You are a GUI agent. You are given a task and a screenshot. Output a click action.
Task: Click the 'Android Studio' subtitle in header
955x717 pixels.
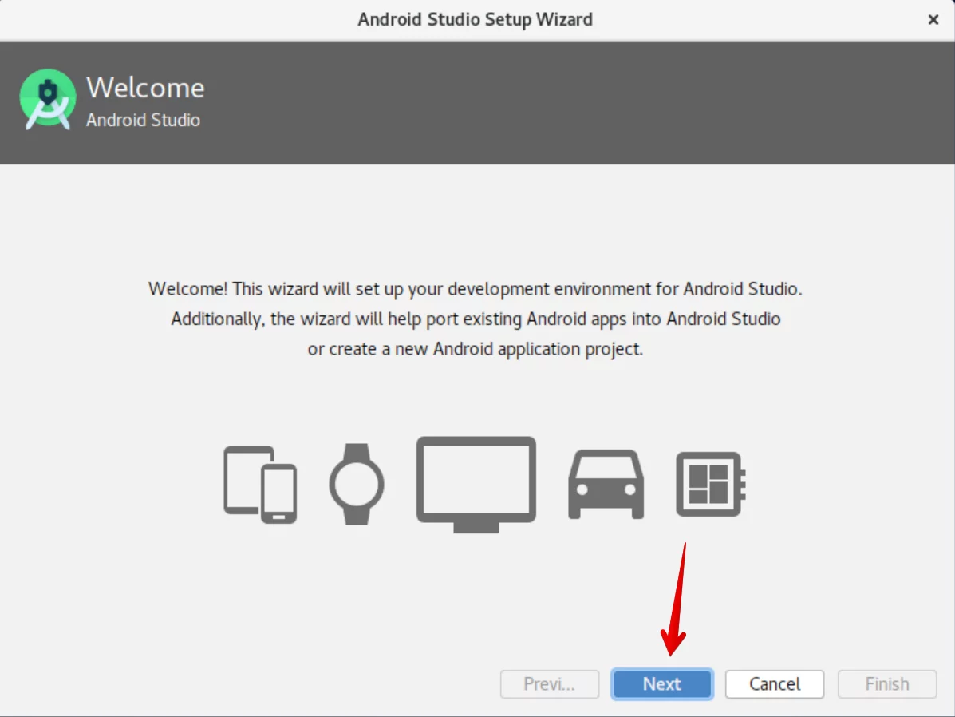pos(143,120)
